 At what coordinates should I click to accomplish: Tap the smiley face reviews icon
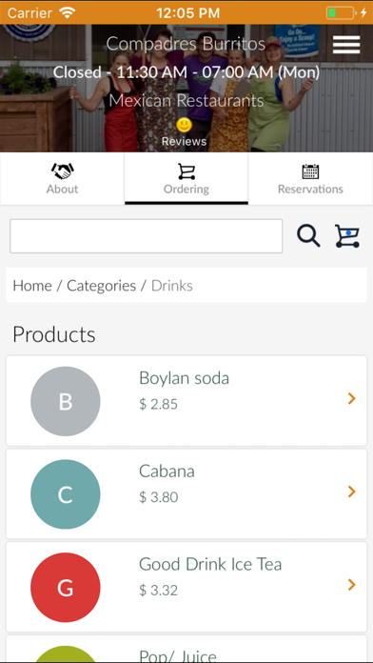(184, 125)
